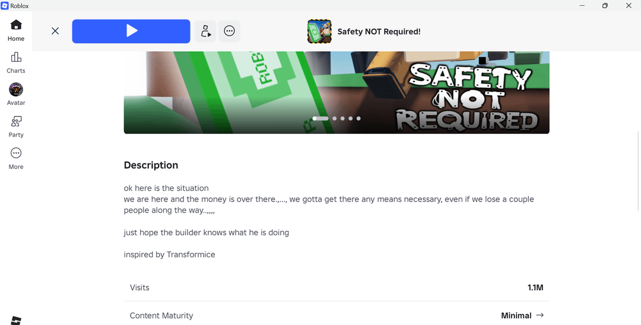Click the Safety NOT Required game icon

(x=319, y=31)
